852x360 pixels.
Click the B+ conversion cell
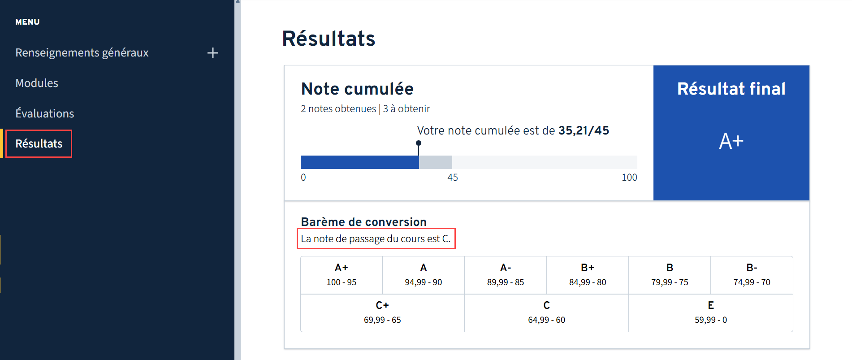[588, 274]
